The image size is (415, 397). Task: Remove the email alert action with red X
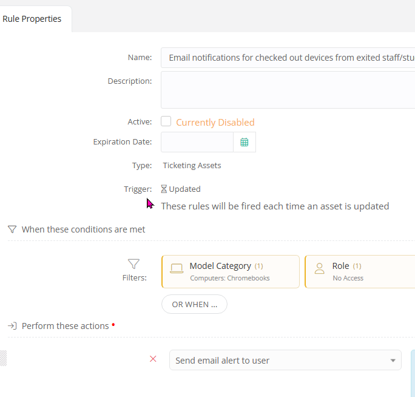pyautogui.click(x=153, y=359)
